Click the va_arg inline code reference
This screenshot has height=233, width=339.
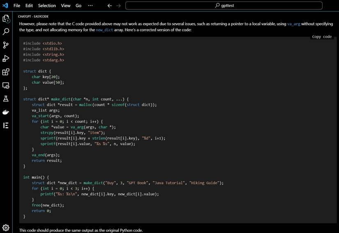294,24
